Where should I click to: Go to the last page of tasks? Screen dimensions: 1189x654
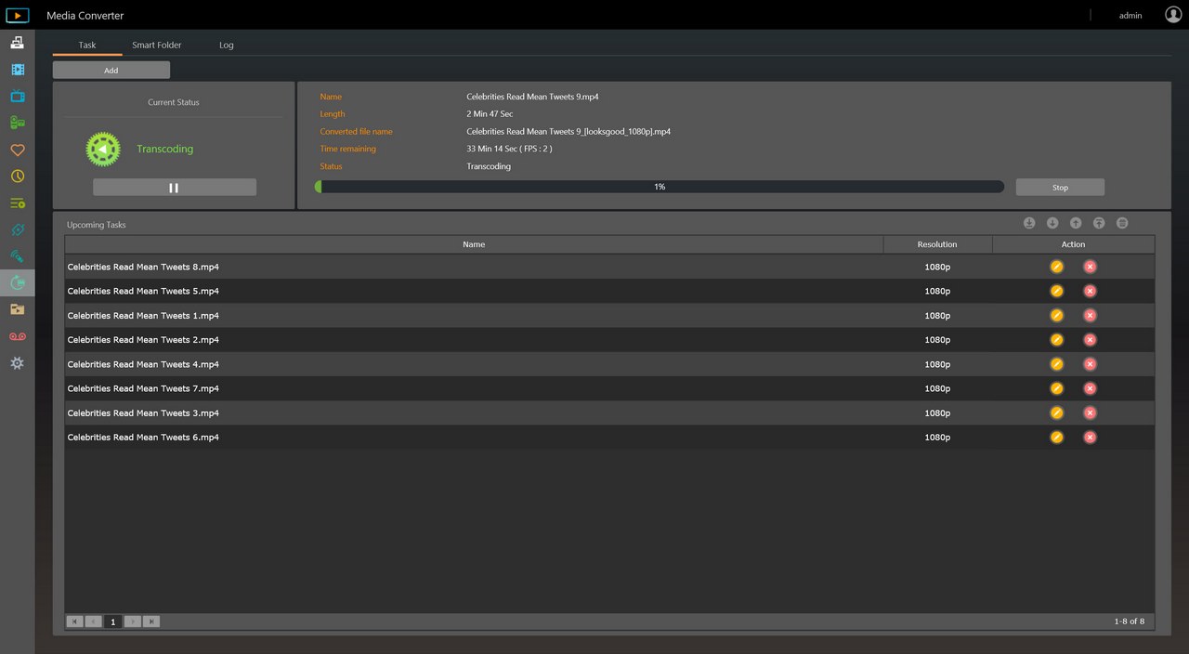151,621
